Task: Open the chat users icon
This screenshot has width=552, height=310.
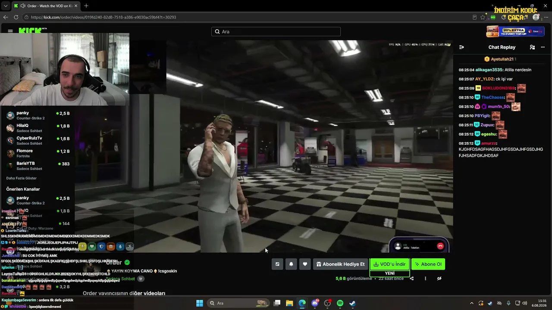Action: point(532,47)
